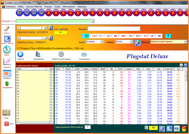Image resolution: width=189 pixels, height=134 pixels.
Task: Click the red trash bin icon
Action: pyautogui.click(x=184, y=129)
